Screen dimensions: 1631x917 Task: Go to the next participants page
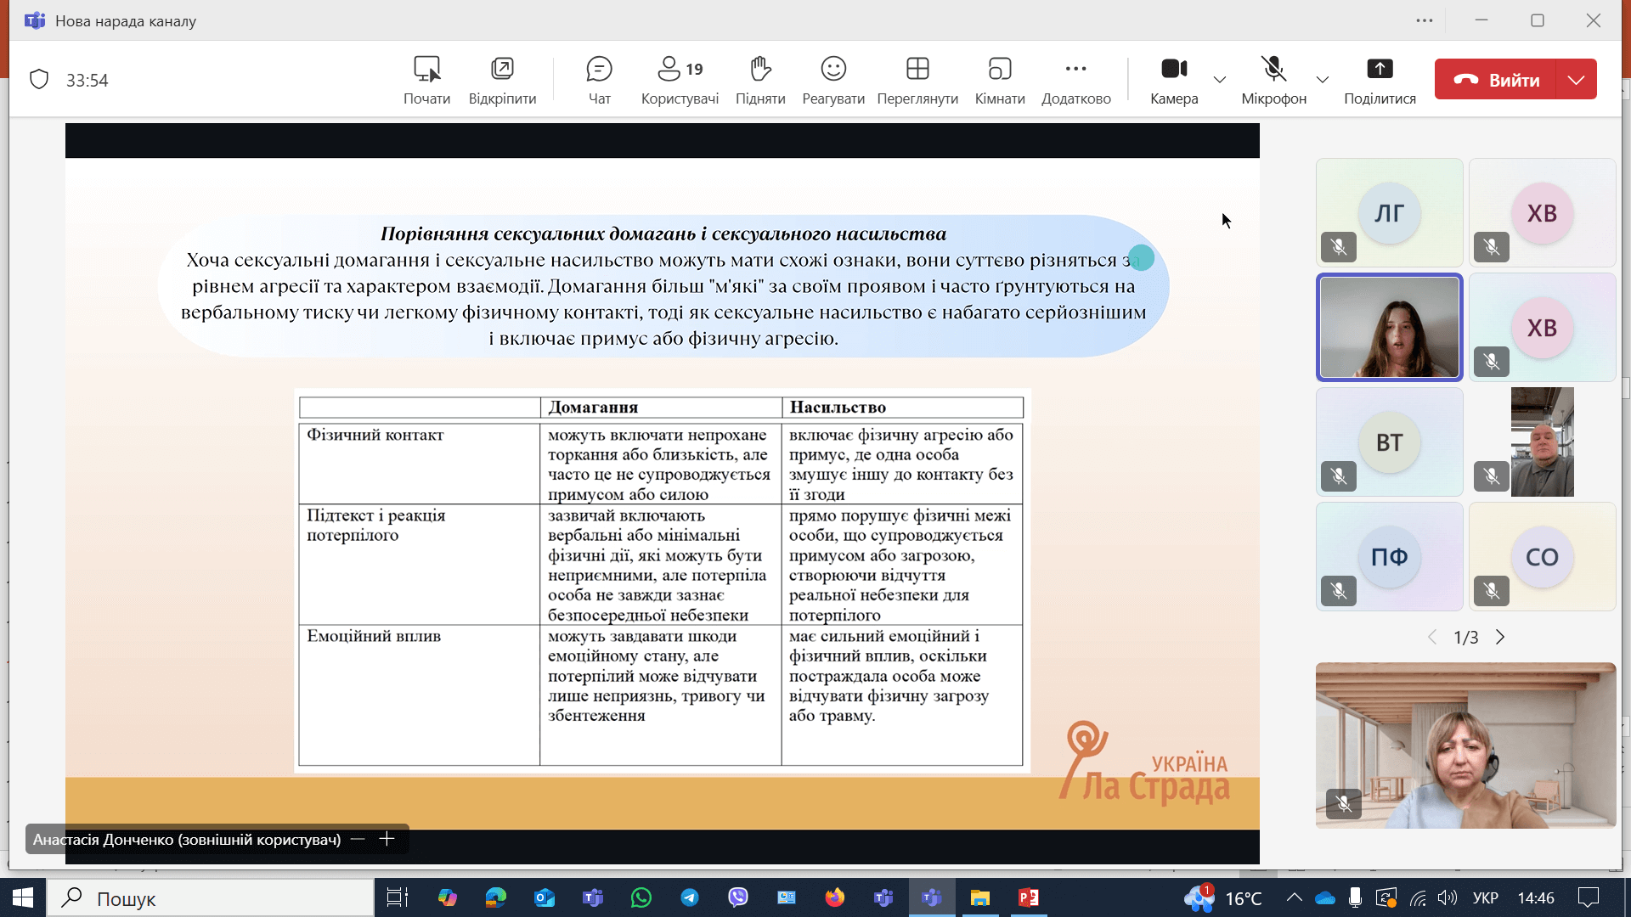click(x=1500, y=638)
